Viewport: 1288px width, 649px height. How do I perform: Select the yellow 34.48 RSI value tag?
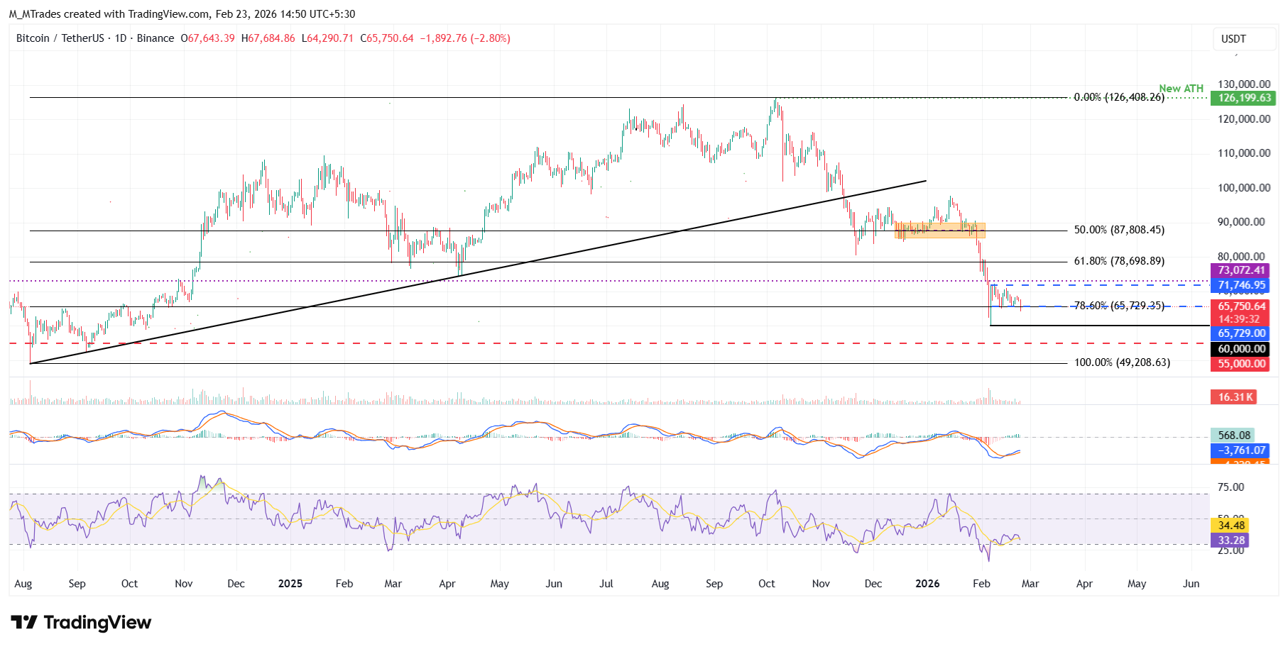click(x=1231, y=526)
